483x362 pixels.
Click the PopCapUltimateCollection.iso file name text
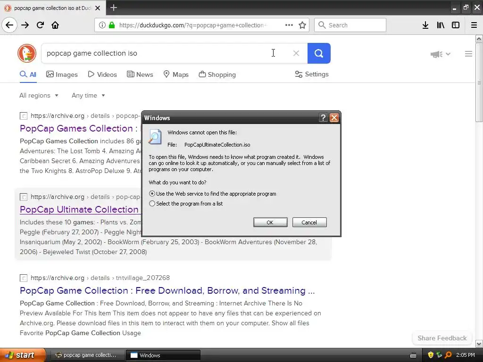pyautogui.click(x=217, y=145)
